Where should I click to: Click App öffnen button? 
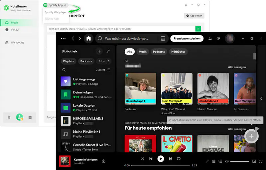click(x=194, y=16)
